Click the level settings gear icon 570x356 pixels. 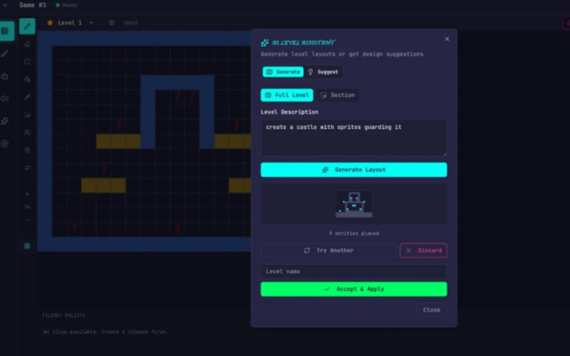(111, 23)
